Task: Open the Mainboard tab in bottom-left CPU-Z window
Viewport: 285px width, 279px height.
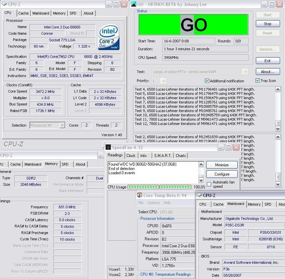Action: pyautogui.click(x=33, y=164)
